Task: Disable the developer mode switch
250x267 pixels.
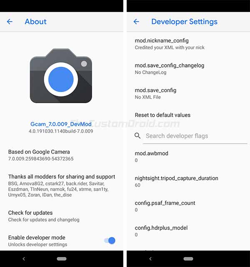Action: pyautogui.click(x=110, y=241)
